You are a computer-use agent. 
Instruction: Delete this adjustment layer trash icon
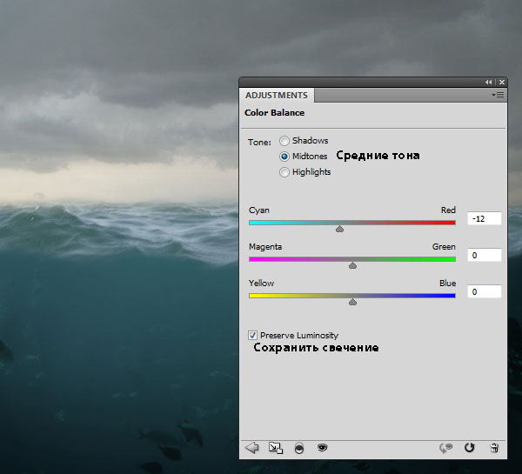pyautogui.click(x=494, y=448)
